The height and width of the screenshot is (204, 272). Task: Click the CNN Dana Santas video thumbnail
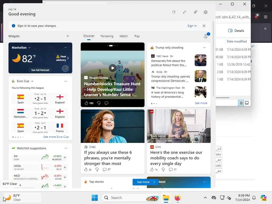[x=179, y=126]
